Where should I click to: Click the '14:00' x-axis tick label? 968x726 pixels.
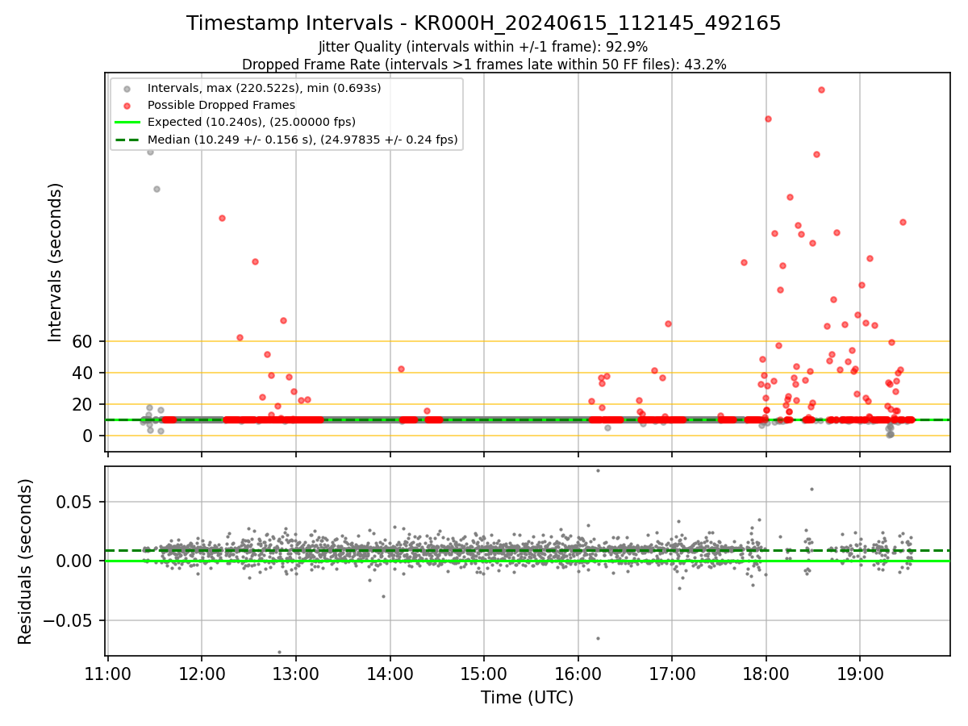[390, 674]
